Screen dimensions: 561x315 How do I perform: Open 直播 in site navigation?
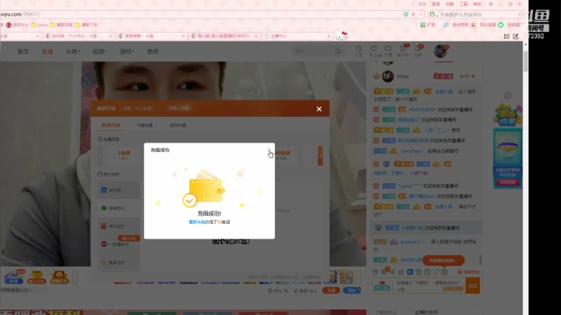click(48, 51)
